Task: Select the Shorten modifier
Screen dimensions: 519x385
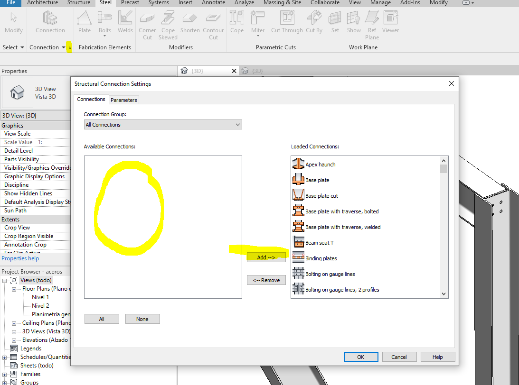Action: pyautogui.click(x=190, y=22)
